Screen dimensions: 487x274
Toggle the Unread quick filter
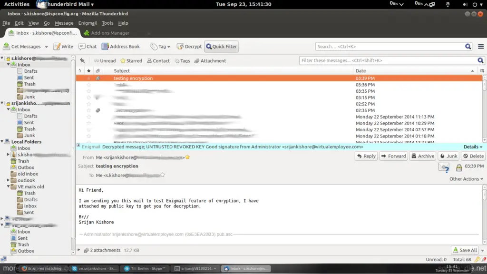pyautogui.click(x=105, y=60)
